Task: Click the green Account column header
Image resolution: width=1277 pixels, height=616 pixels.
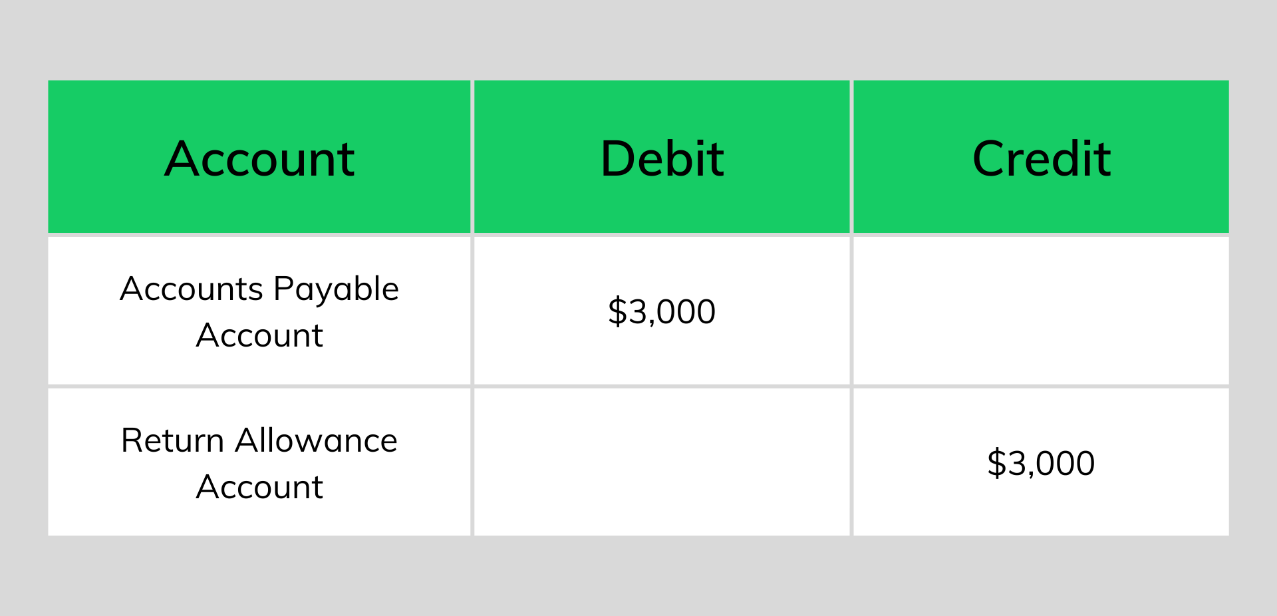Action: [259, 157]
